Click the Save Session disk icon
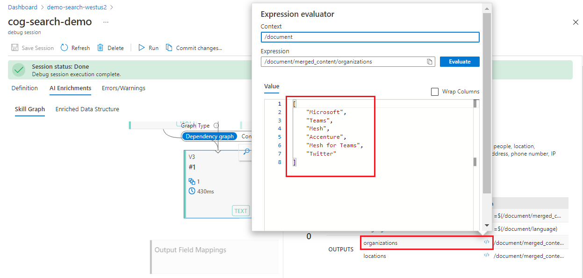583x278 pixels. [14, 48]
